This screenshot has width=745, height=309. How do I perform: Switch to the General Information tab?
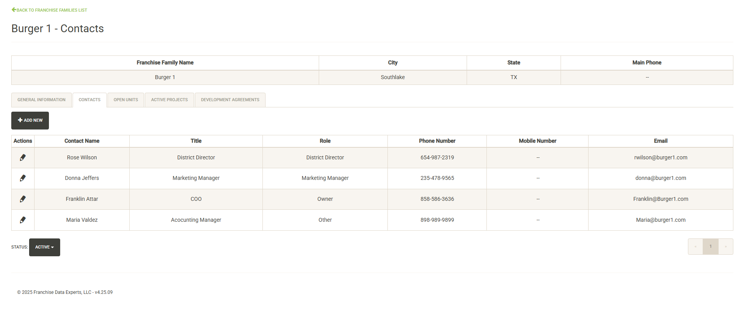click(x=42, y=100)
